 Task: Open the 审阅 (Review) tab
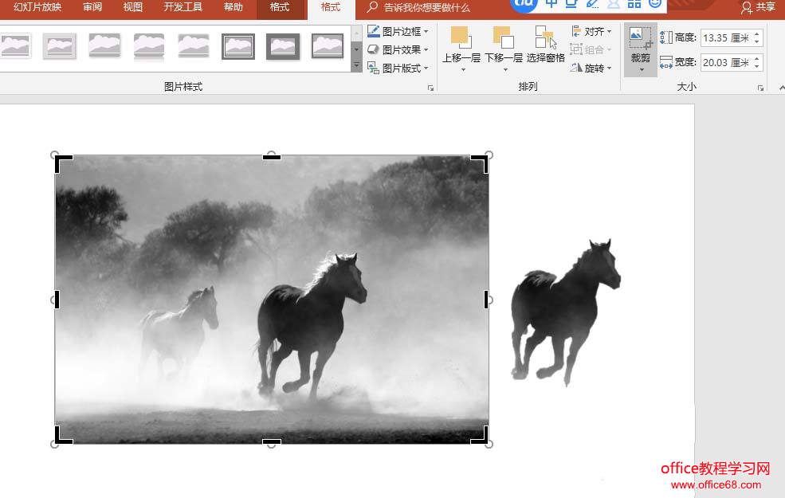(92, 7)
